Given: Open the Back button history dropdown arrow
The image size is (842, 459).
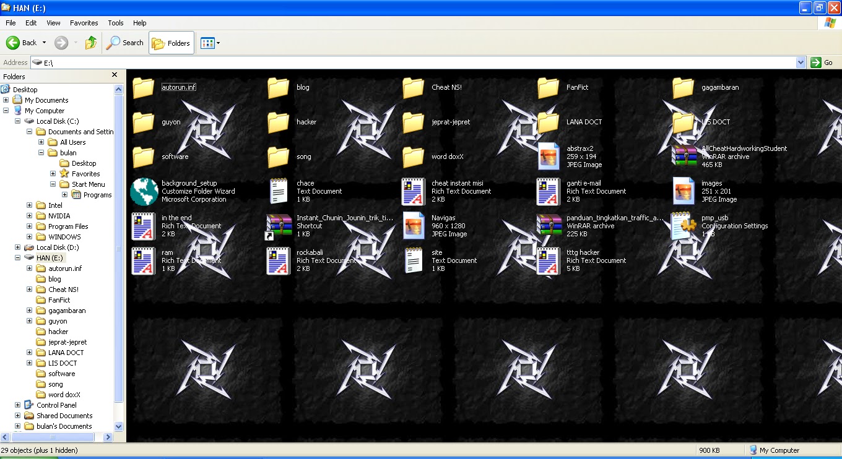Looking at the screenshot, I should pos(44,43).
